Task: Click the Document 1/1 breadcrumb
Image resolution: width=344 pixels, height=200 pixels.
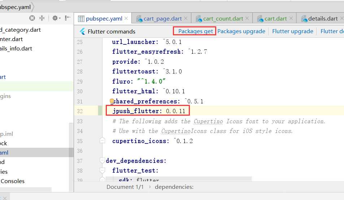Action: click(x=125, y=187)
